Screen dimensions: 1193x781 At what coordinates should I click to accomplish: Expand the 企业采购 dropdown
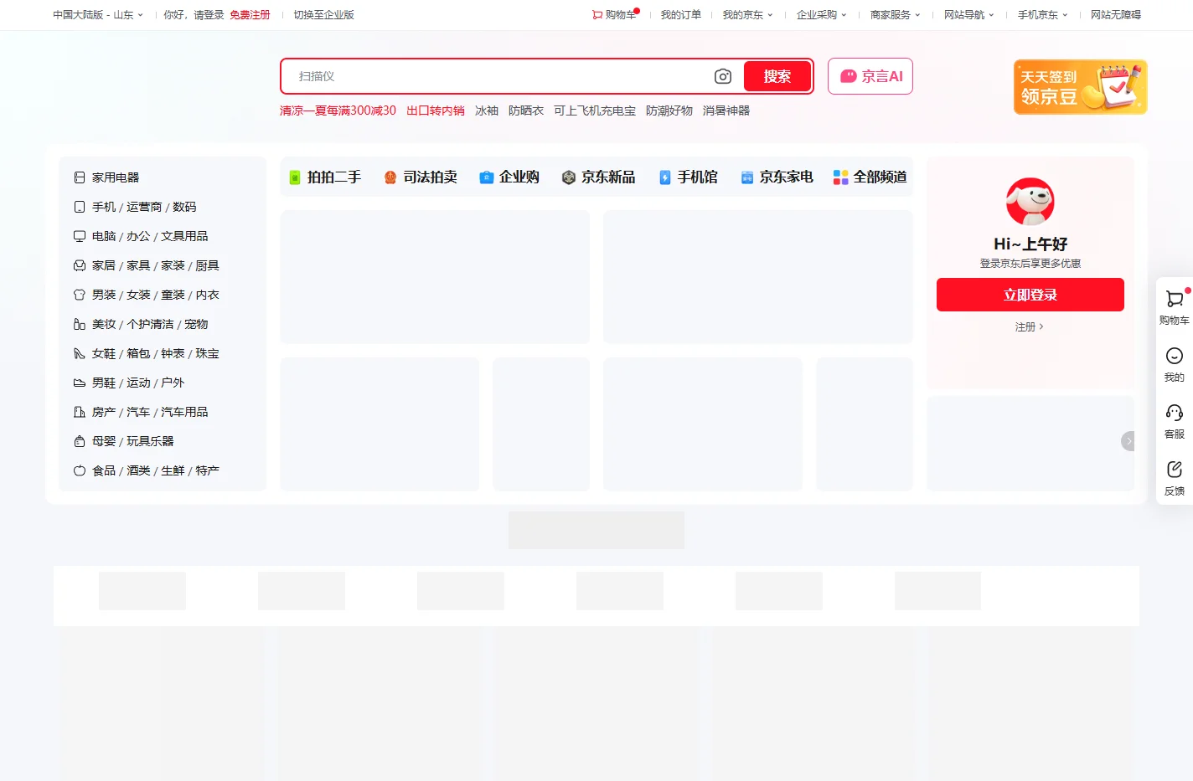coord(822,15)
